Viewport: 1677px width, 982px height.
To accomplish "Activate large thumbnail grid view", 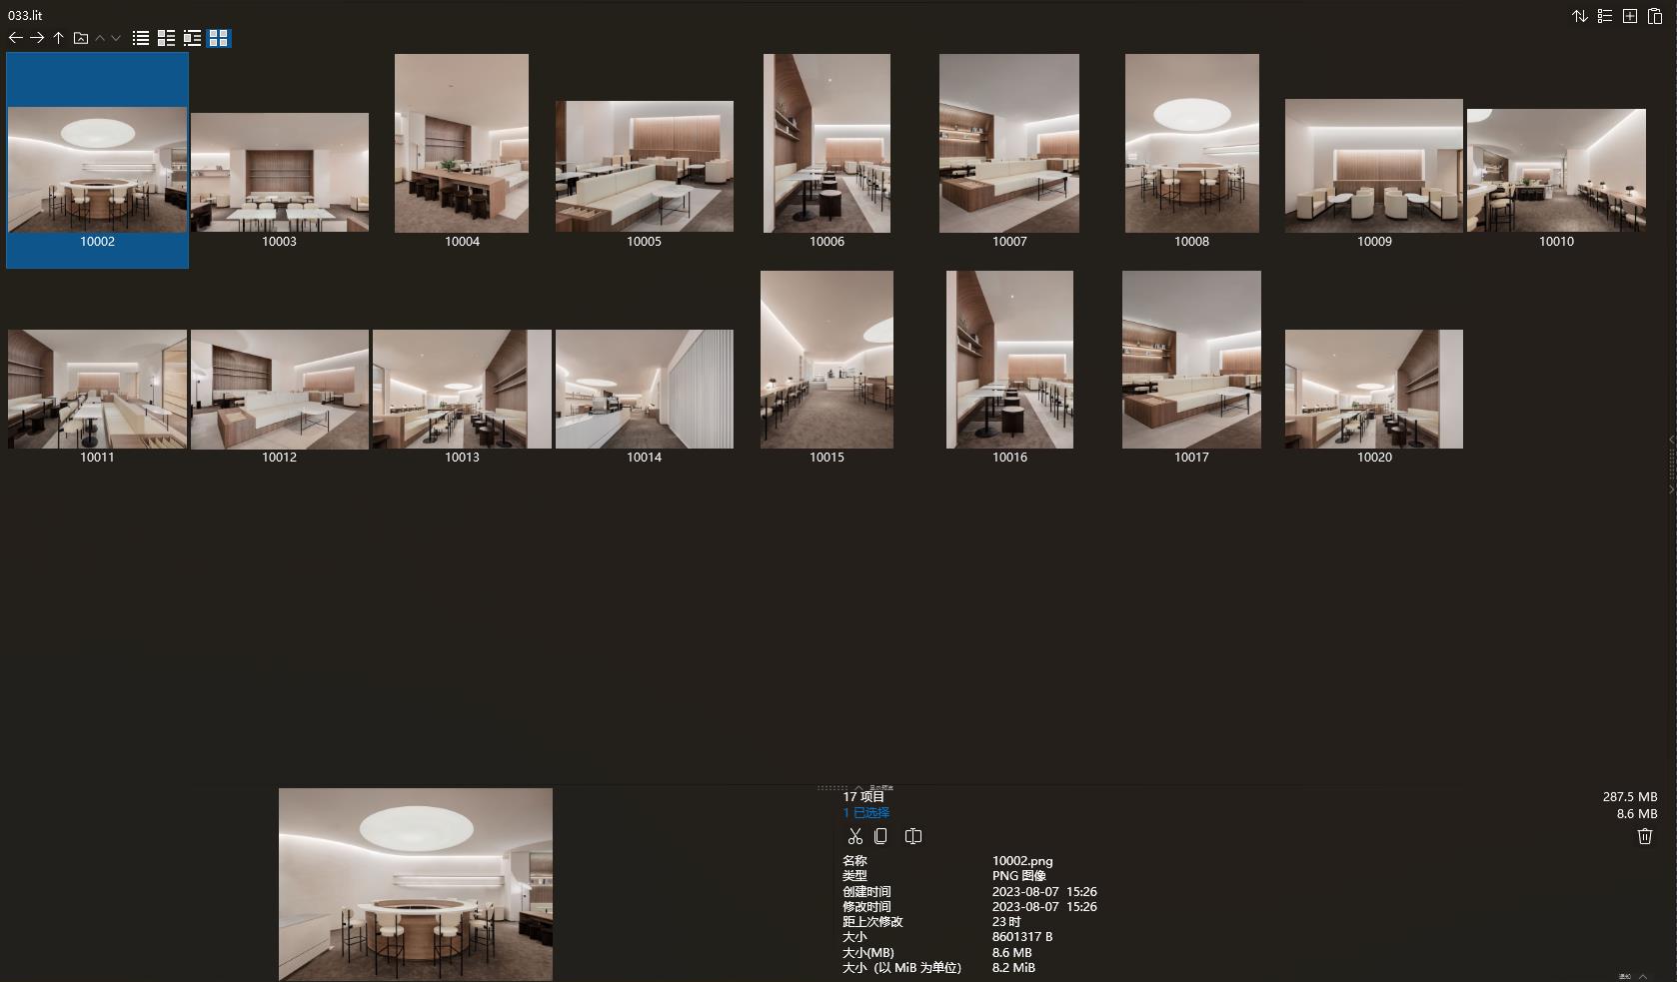I will 218,38.
